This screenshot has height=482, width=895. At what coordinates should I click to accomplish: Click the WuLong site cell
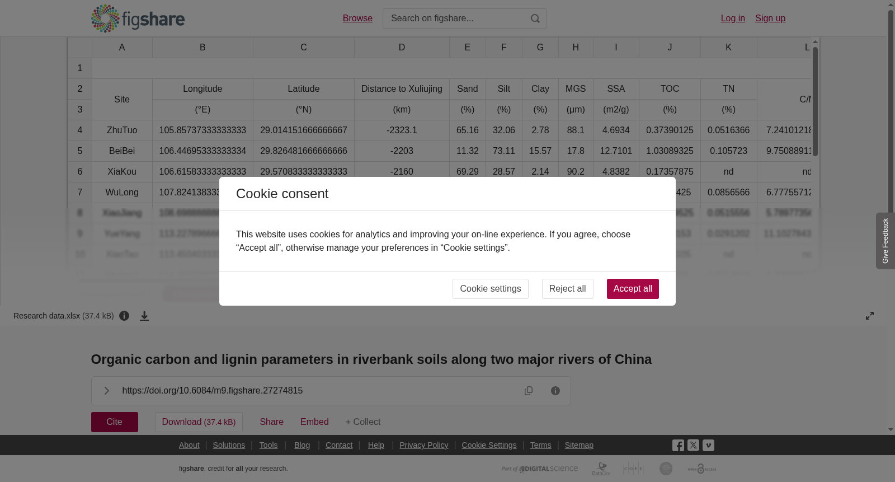click(x=122, y=193)
